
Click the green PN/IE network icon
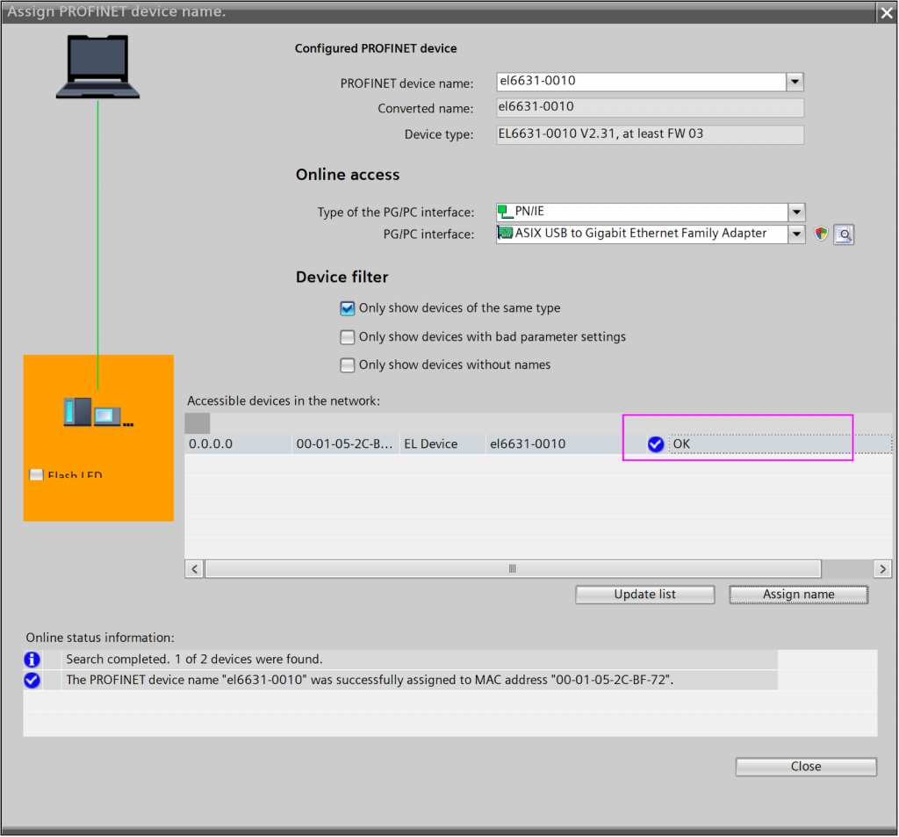pos(505,212)
